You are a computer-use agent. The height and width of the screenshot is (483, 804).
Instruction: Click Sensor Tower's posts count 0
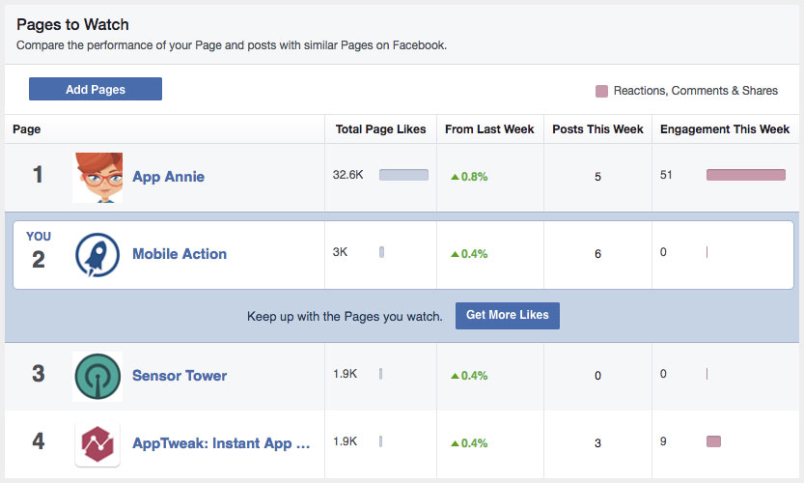pos(597,376)
